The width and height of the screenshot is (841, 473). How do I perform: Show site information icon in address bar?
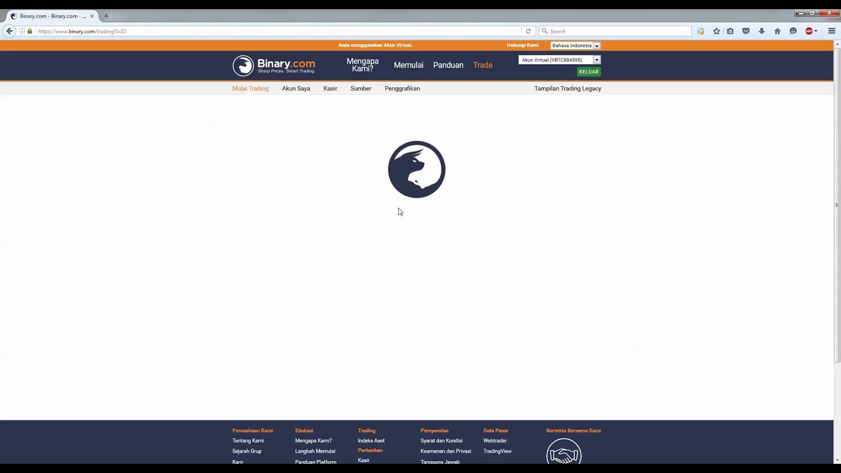(22, 31)
